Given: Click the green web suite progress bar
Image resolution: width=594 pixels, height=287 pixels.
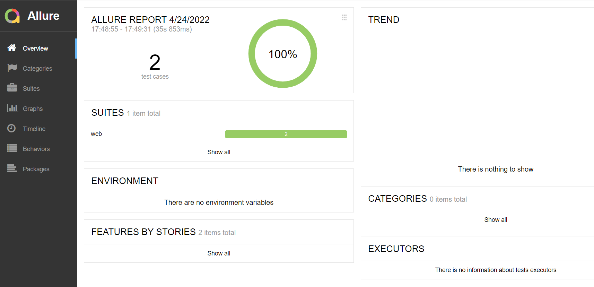Looking at the screenshot, I should click(286, 134).
